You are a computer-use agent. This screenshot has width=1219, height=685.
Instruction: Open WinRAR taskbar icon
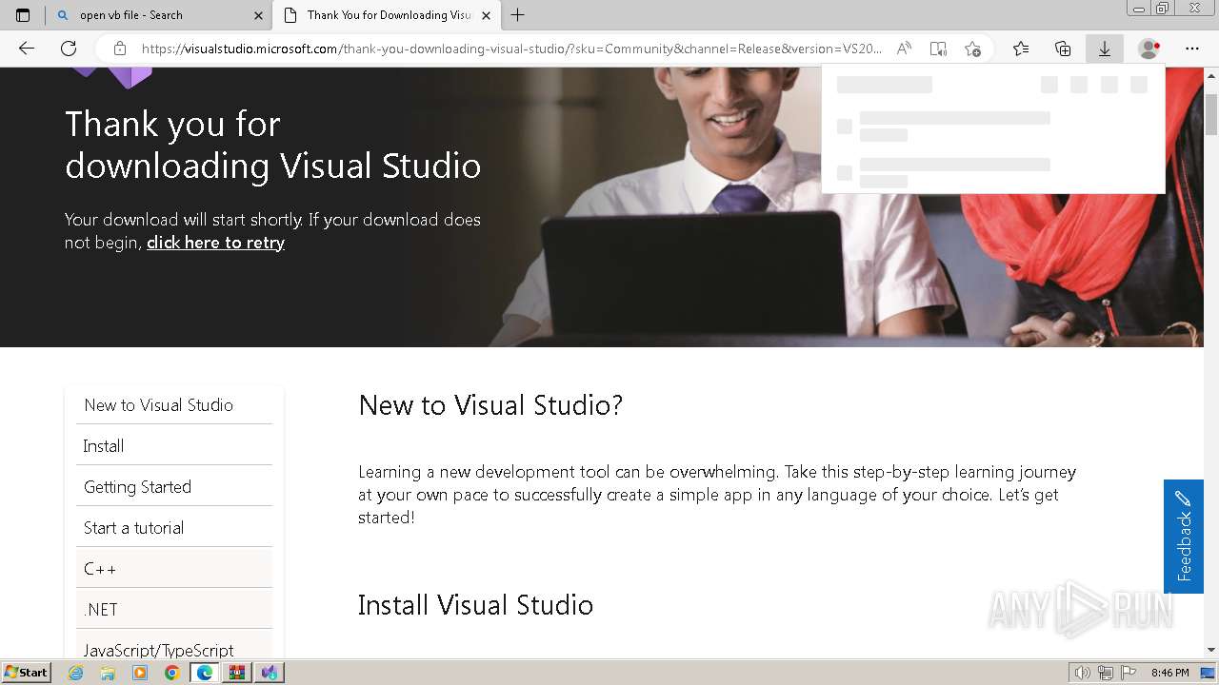[x=237, y=673]
